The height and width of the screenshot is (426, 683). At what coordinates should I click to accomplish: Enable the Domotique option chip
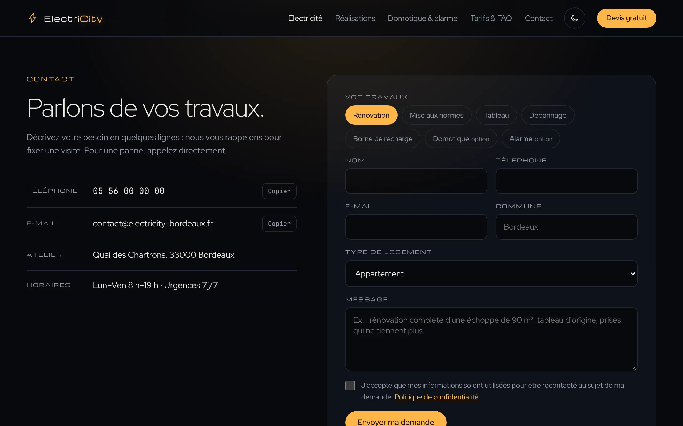click(461, 139)
